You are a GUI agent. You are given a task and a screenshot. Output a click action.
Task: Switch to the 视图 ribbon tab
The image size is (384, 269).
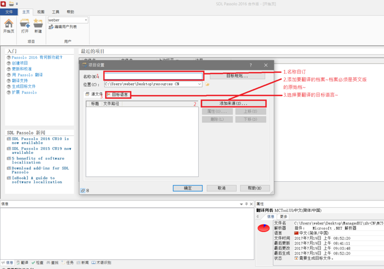tap(41, 12)
